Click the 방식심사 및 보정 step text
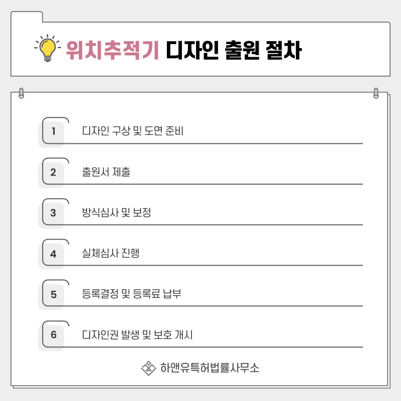The image size is (401, 401). (x=116, y=213)
